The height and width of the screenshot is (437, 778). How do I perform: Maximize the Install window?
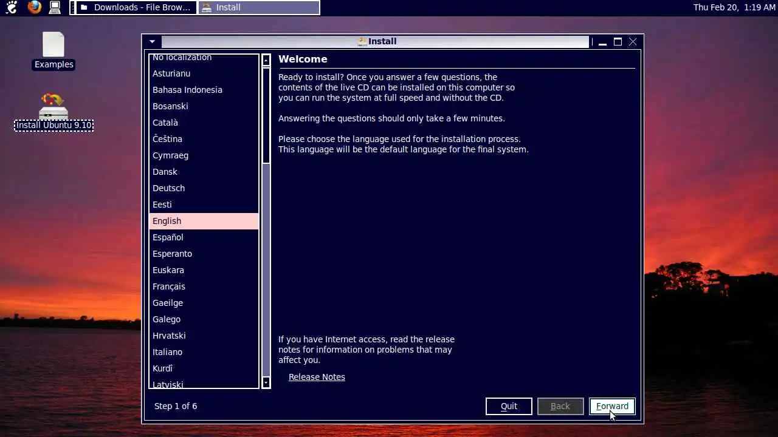[x=618, y=42]
